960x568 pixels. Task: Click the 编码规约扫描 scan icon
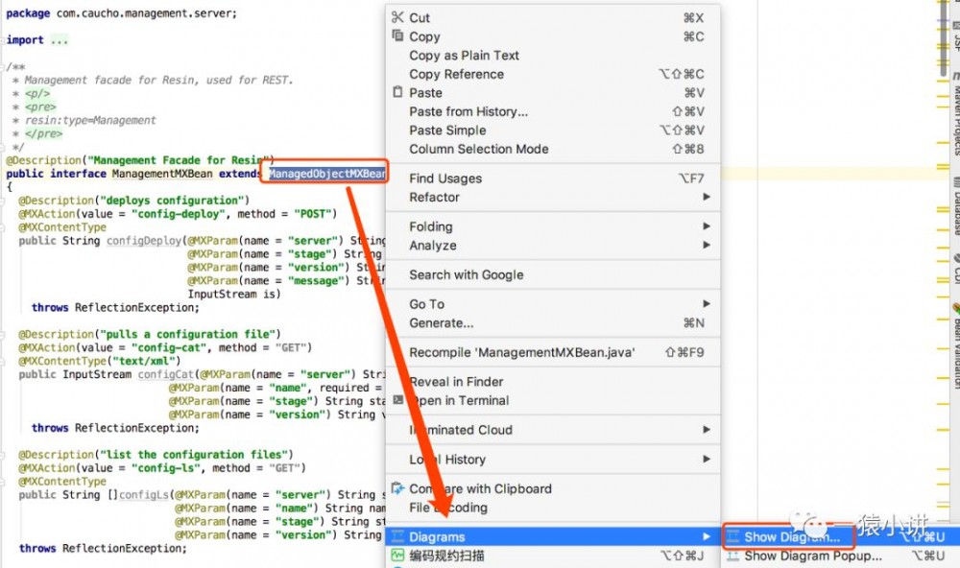click(x=398, y=556)
